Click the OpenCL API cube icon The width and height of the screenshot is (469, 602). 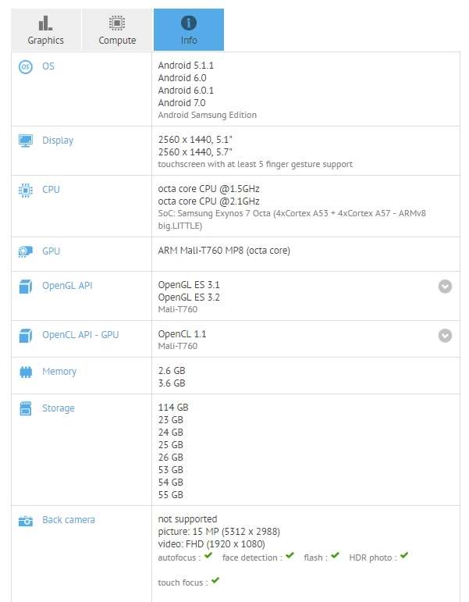(25, 336)
